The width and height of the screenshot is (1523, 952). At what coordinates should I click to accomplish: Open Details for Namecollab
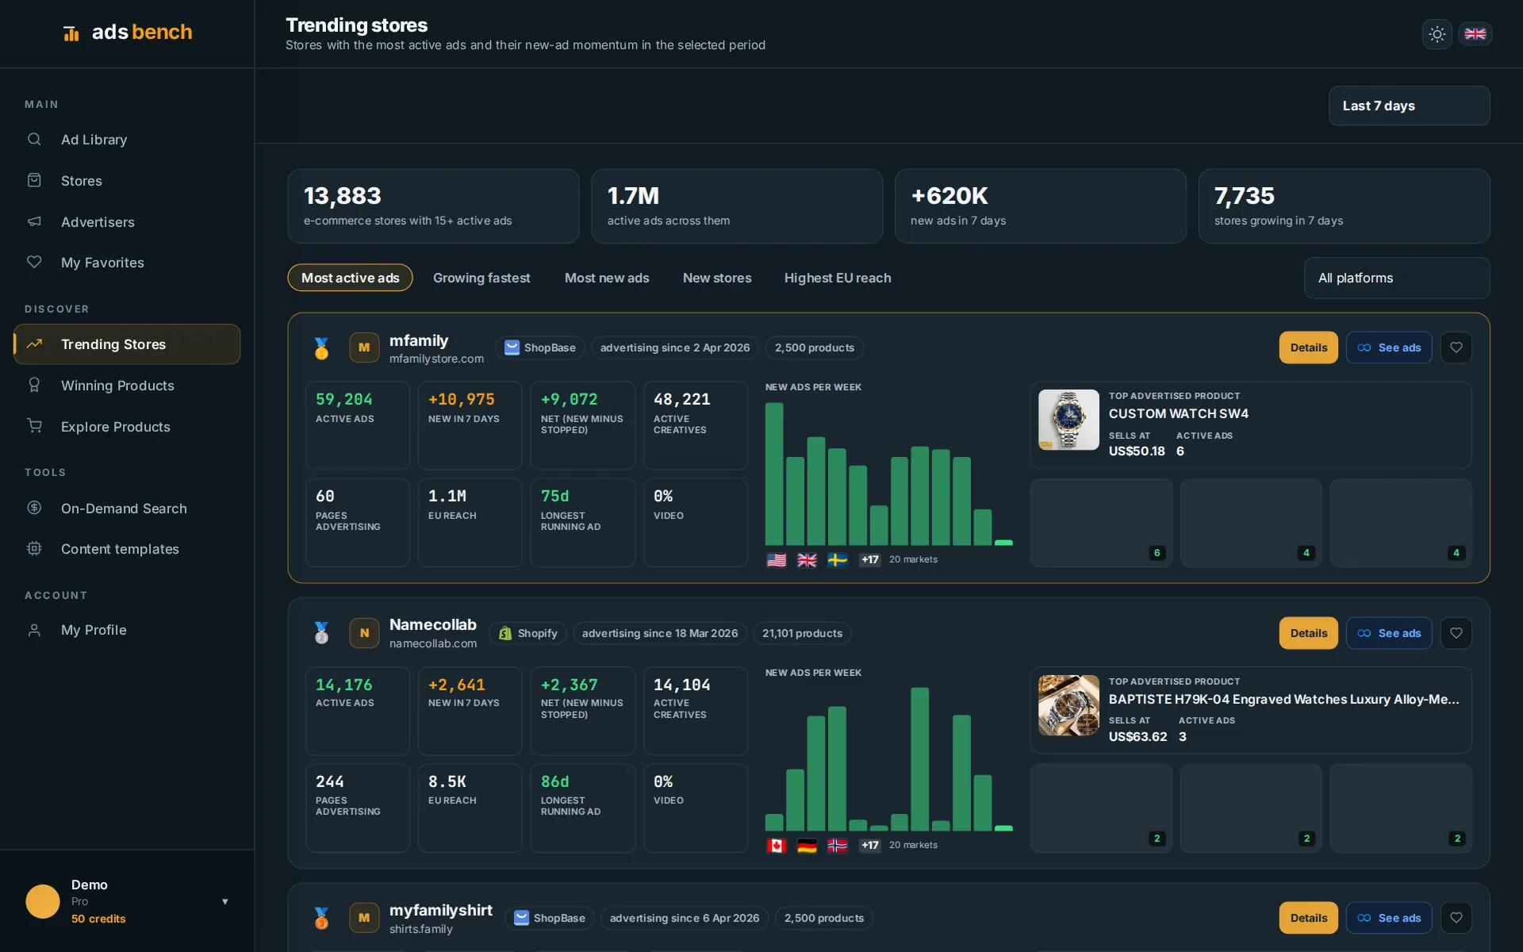[1309, 633]
